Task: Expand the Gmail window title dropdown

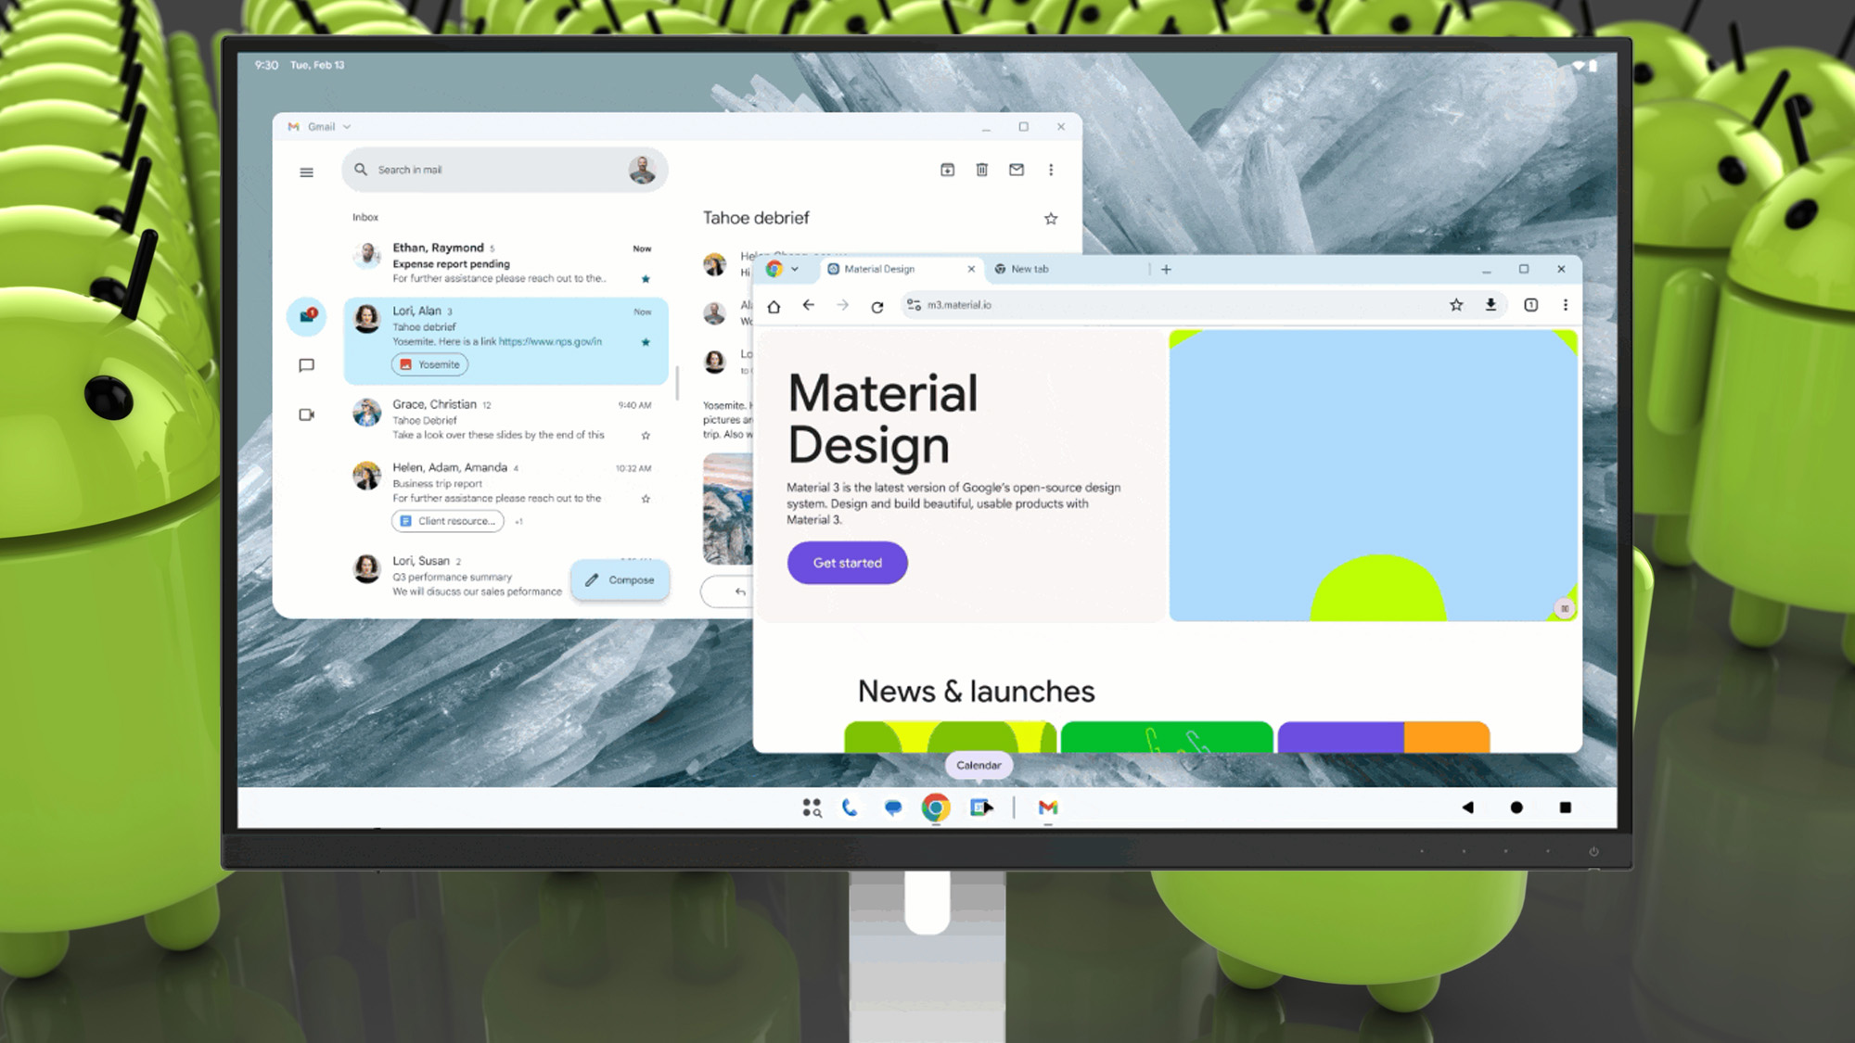Action: pos(347,127)
